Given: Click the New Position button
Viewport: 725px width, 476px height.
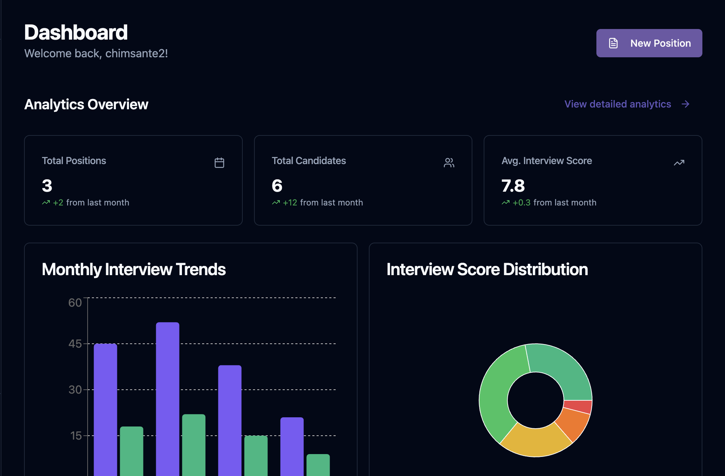Looking at the screenshot, I should 649,43.
